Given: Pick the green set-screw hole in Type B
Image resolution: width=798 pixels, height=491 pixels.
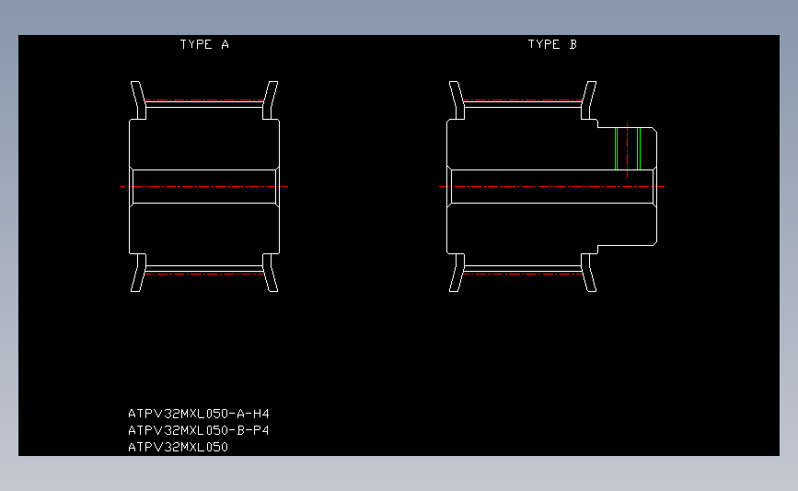Looking at the screenshot, I should click(628, 148).
